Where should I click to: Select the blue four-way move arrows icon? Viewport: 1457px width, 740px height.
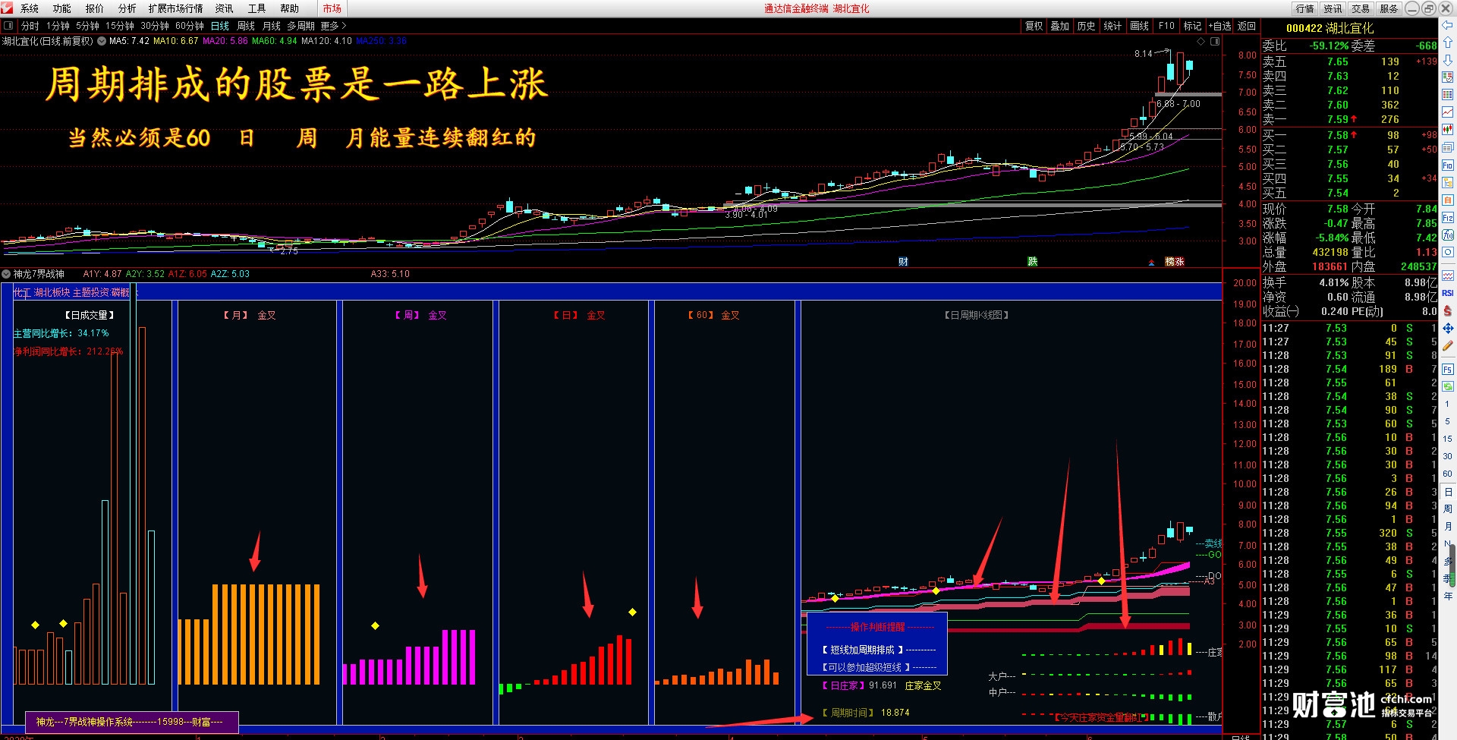coord(1447,328)
